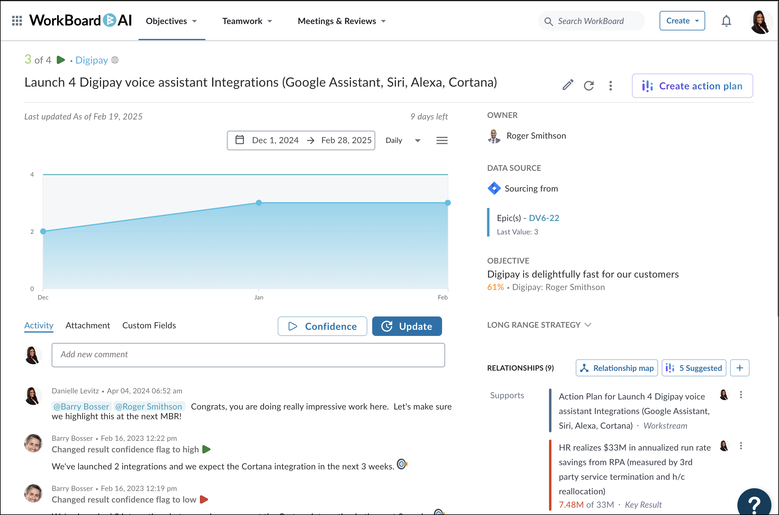Click the '7.48M of 33M' progress value
Viewport: 779px width, 515px height.
(586, 505)
